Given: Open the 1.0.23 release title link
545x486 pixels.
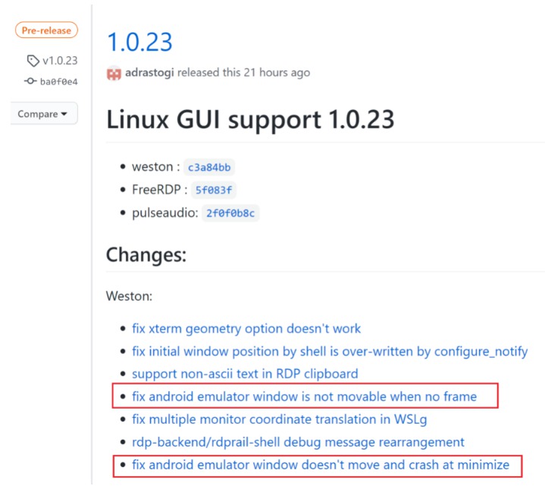Looking at the screenshot, I should point(139,42).
